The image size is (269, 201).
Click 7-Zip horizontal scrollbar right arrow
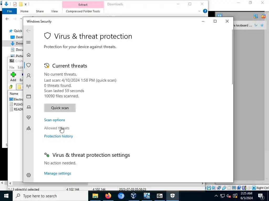[x=203, y=183]
